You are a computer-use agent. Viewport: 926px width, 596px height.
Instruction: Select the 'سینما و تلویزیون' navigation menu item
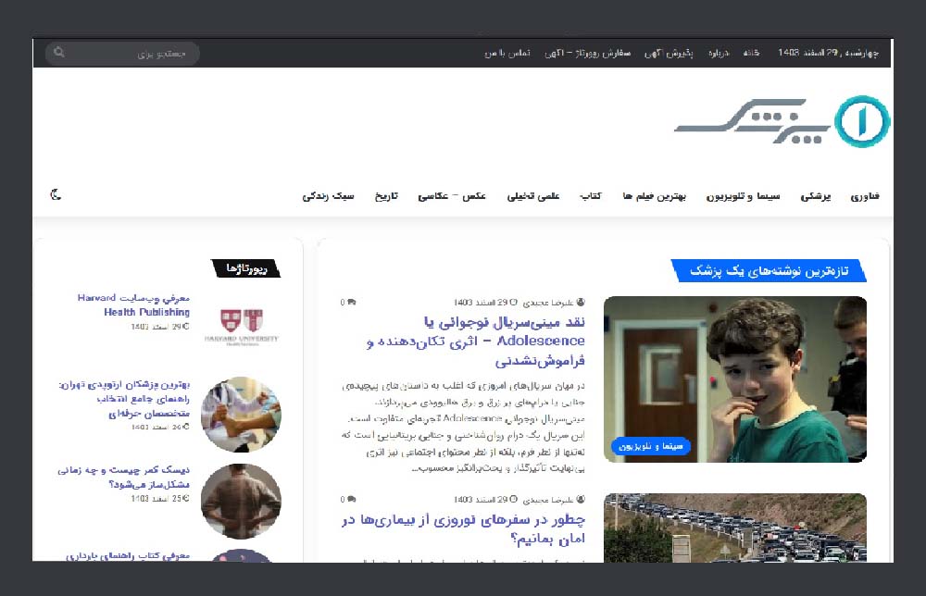click(x=743, y=196)
